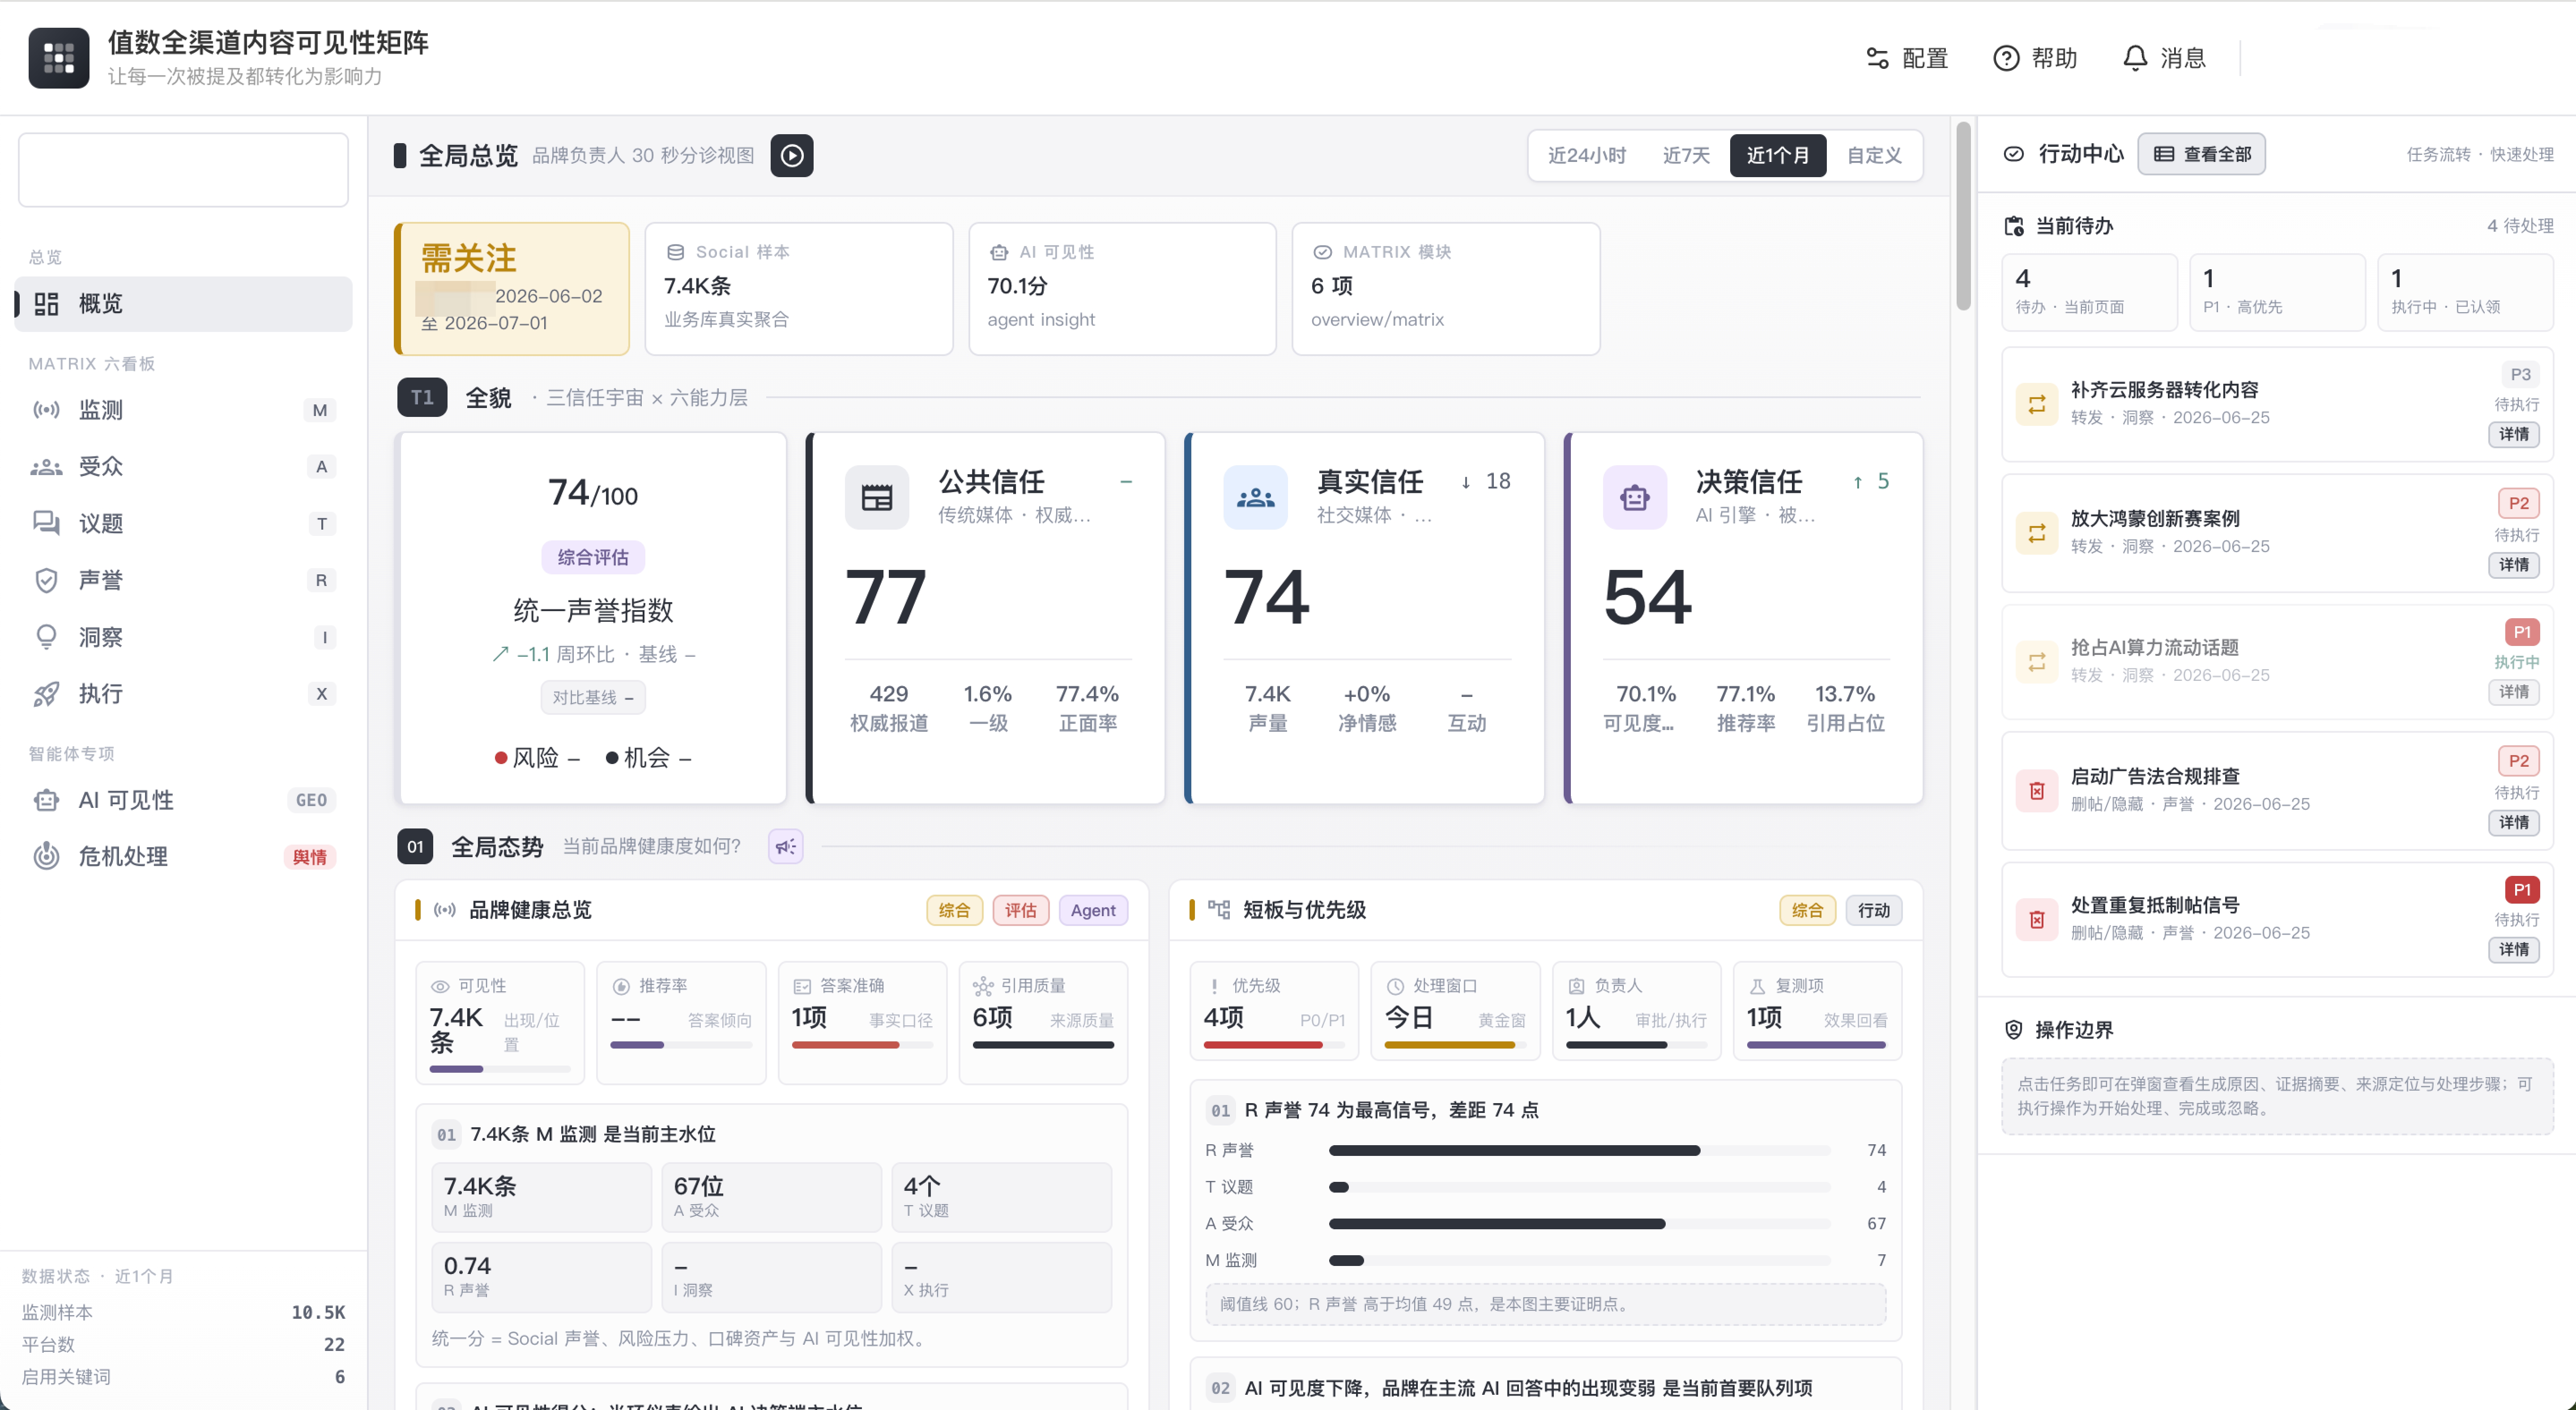This screenshot has height=1410, width=2576.
Task: Click 复测项 flask icon
Action: coord(1757,986)
